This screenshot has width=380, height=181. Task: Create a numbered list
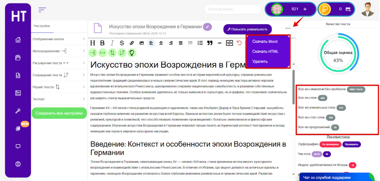[x=200, y=43]
